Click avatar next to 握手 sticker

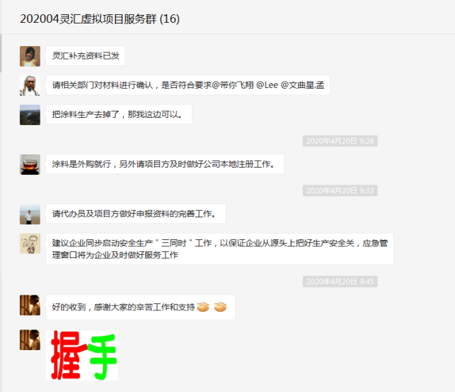pos(30,340)
